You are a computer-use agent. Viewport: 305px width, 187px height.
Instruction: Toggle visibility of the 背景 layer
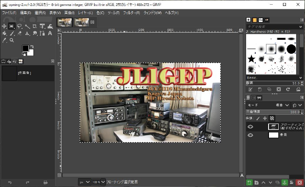pos(250,135)
